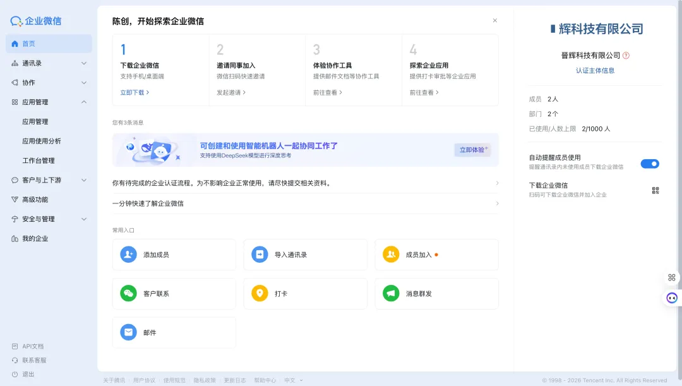Image resolution: width=682 pixels, height=386 pixels.
Task: Click 前往查看 under 探索企业应用
Action: pos(424,92)
